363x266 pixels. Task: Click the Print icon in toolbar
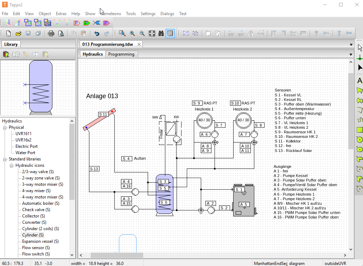point(51,33)
